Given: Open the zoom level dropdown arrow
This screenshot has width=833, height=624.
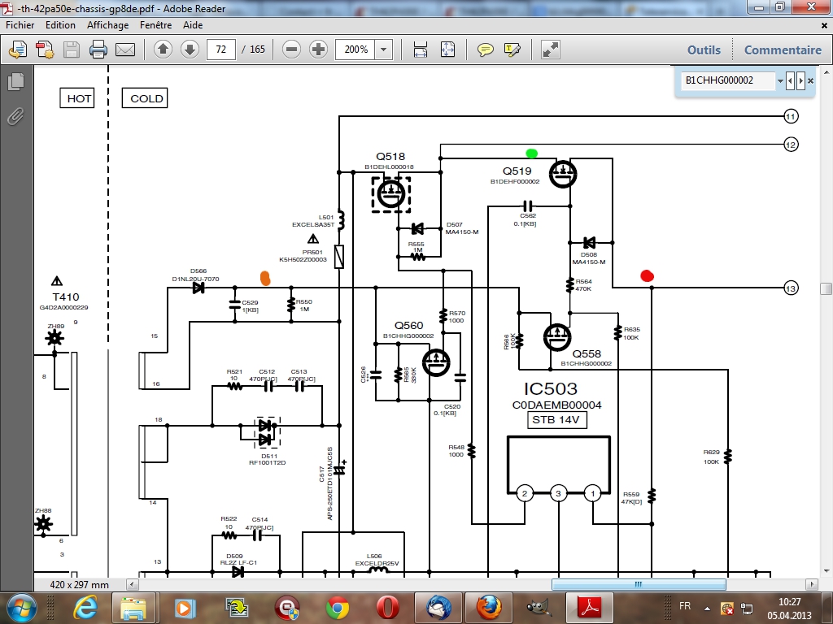Looking at the screenshot, I should tap(384, 50).
